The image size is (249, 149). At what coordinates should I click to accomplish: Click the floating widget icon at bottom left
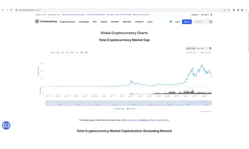tap(6, 125)
